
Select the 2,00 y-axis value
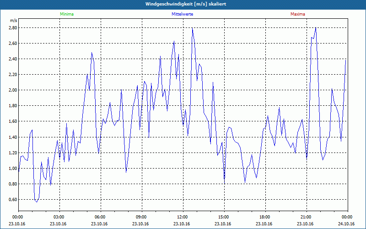pos(13,90)
